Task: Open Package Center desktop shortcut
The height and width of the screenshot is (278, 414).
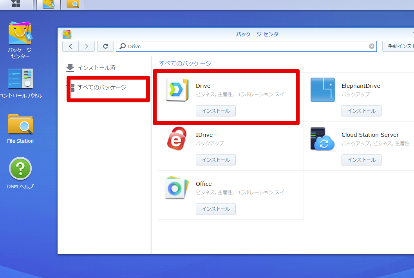Action: [20, 40]
